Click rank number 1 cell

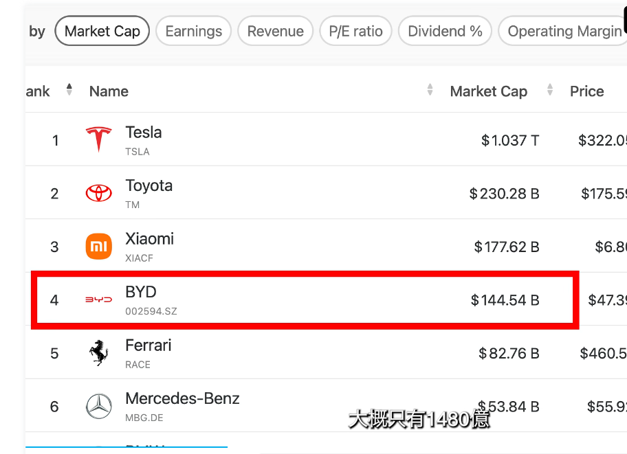[x=55, y=140]
